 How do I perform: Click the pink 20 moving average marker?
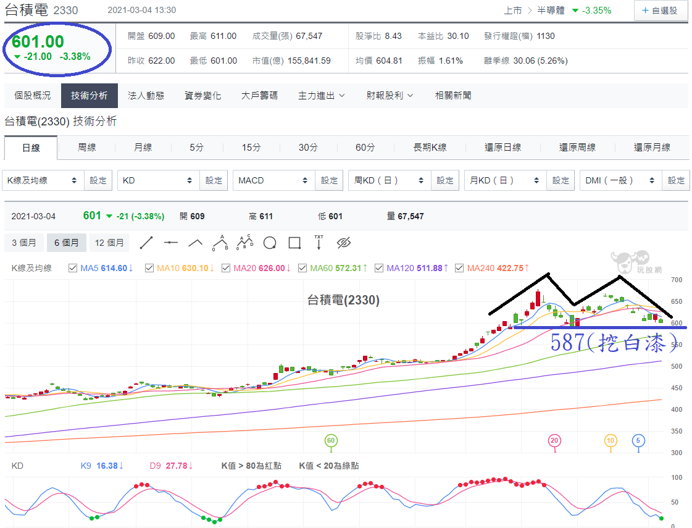click(x=554, y=440)
